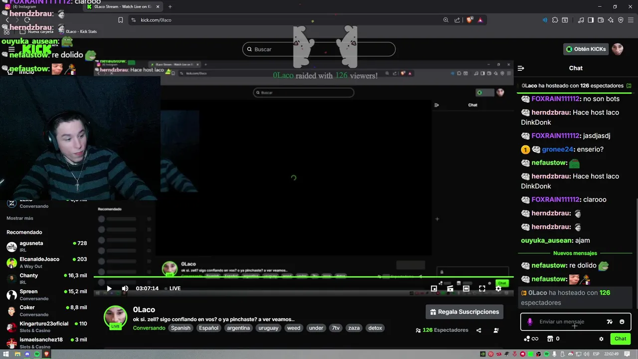Select the Spanish tag
The image size is (638, 359).
click(180, 328)
